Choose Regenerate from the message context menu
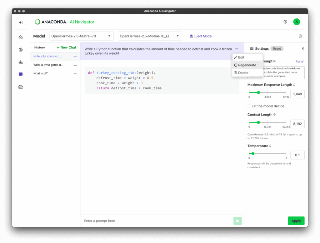This screenshot has width=320, height=243. pos(247,65)
